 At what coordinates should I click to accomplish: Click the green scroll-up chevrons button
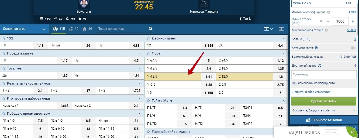(352, 132)
